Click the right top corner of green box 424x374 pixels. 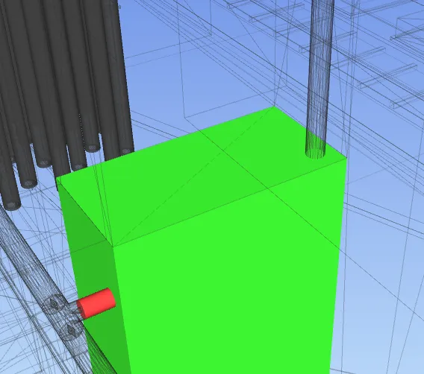click(x=346, y=157)
